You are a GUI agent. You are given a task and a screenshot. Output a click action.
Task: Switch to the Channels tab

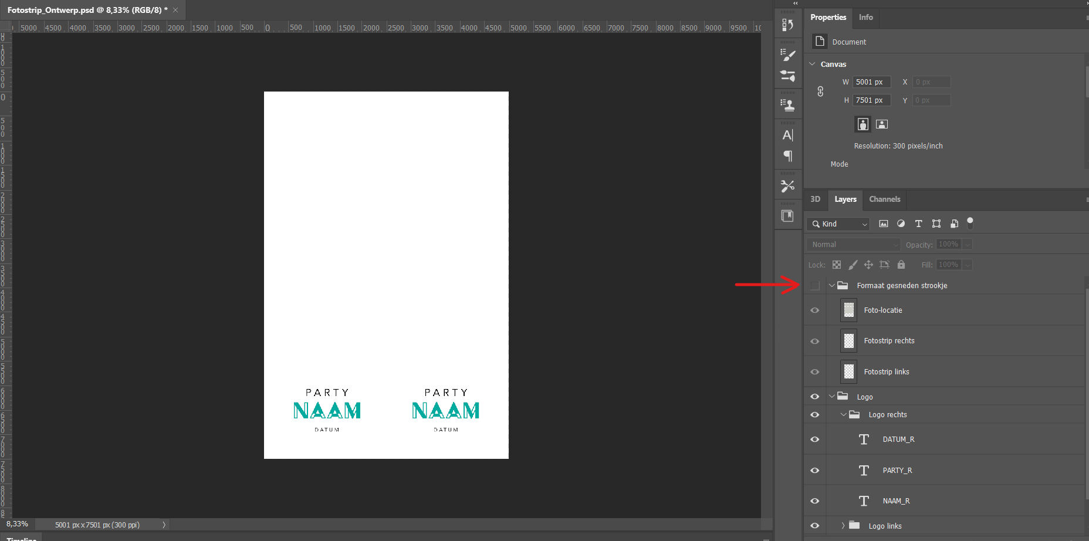coord(884,199)
